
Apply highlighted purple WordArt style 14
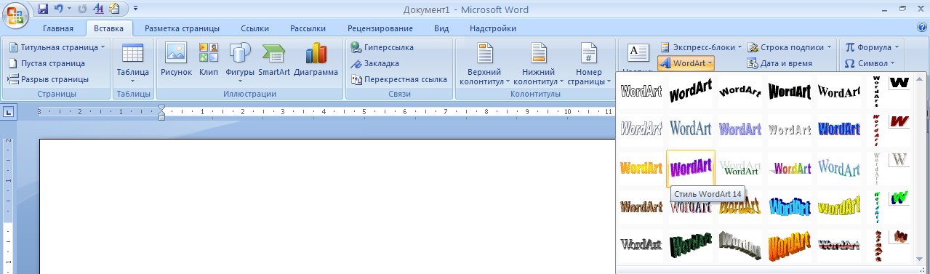click(691, 168)
